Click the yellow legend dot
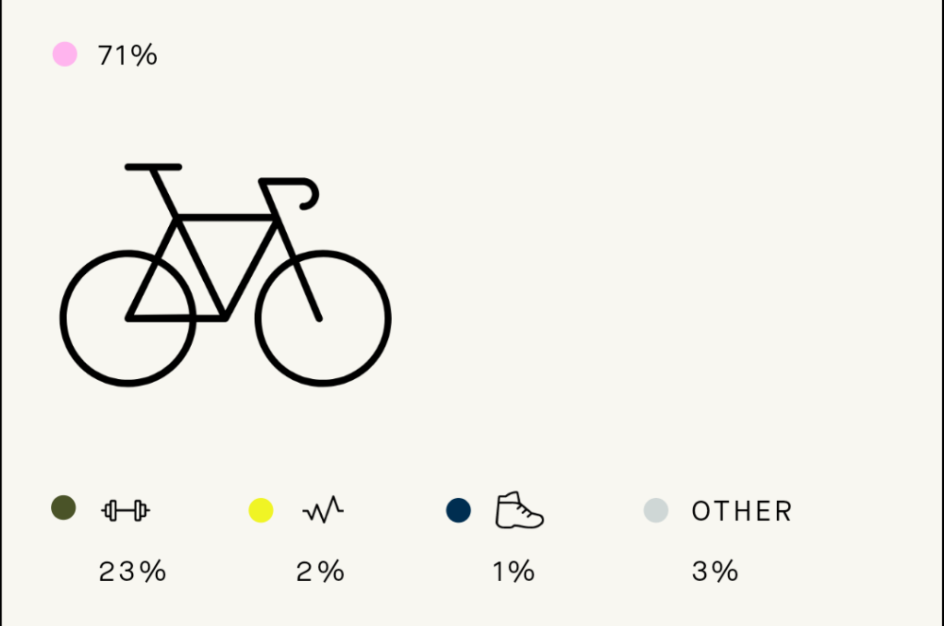Screen dimensions: 944x626 pos(261,510)
